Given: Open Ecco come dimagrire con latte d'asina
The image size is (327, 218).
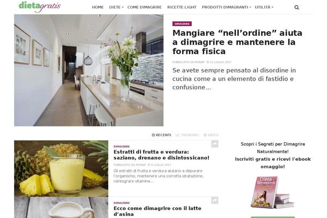Looking at the screenshot, I should [158, 211].
